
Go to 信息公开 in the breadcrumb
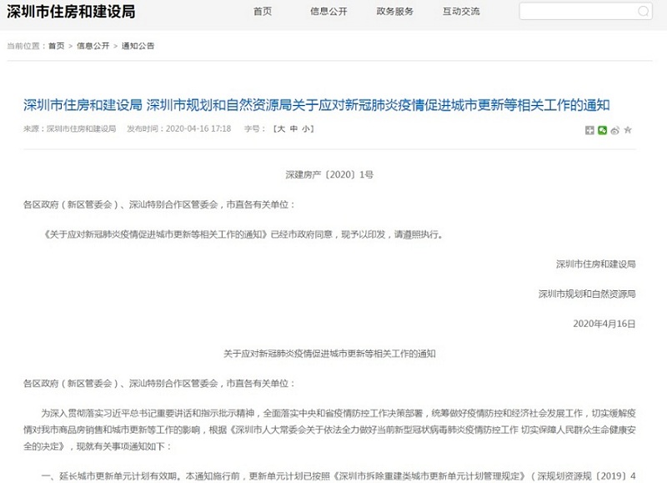click(x=93, y=46)
